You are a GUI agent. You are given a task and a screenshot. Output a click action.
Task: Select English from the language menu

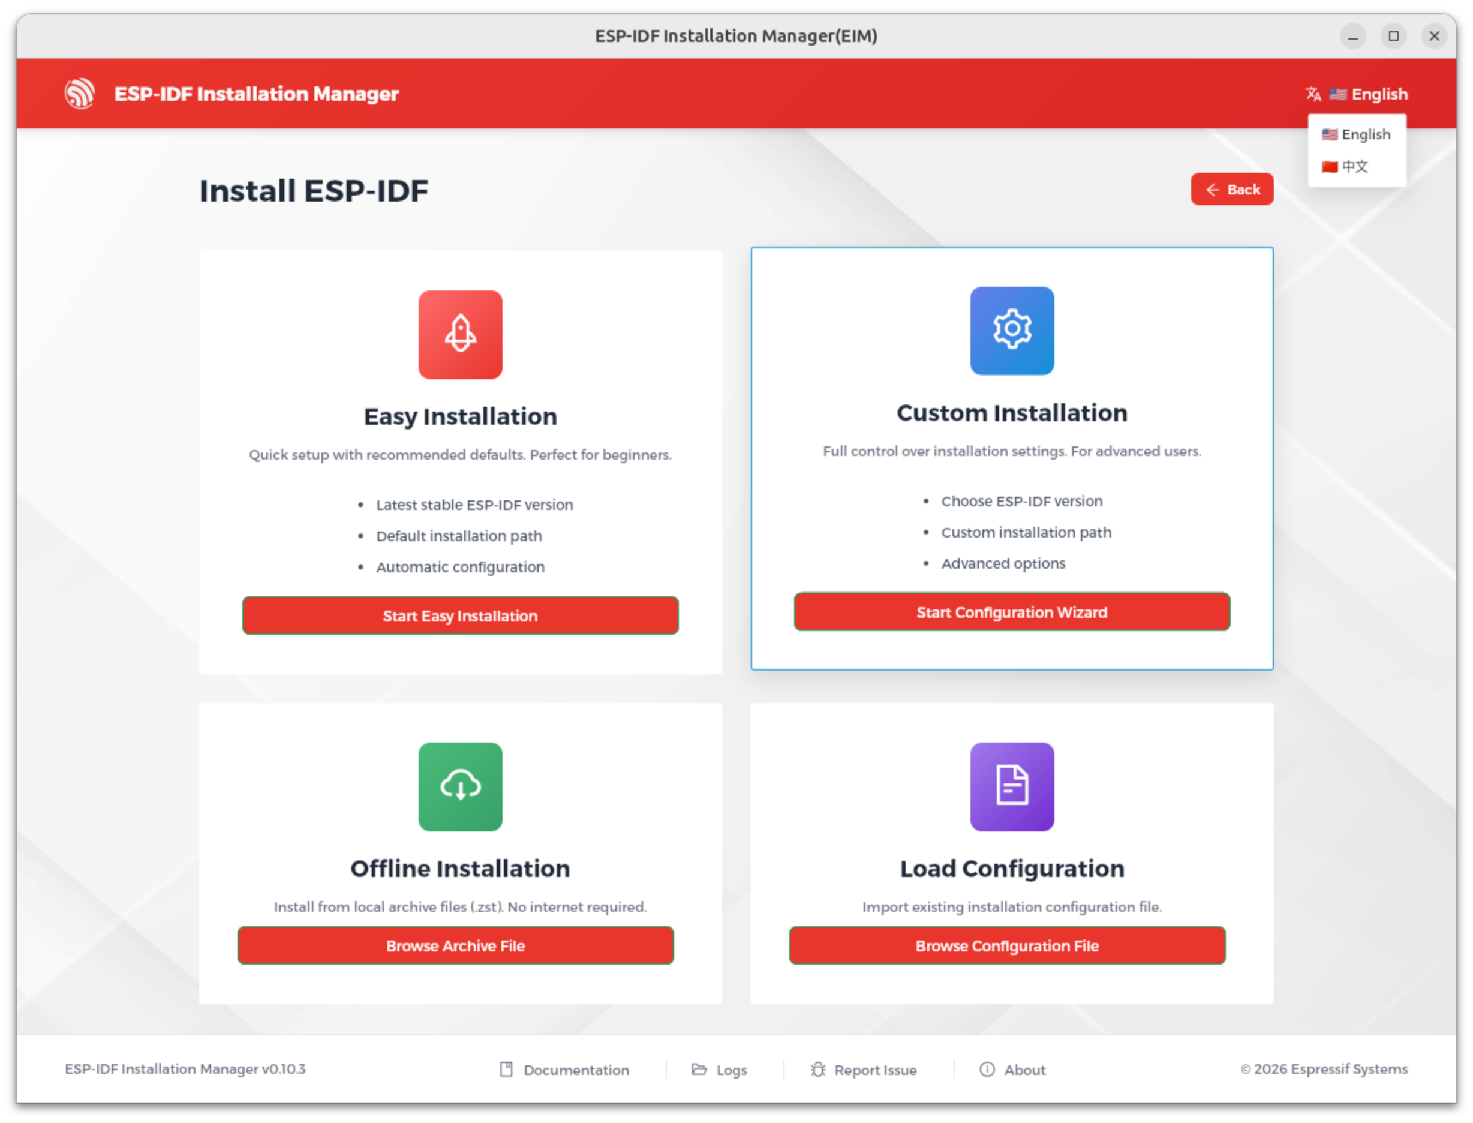coord(1357,134)
